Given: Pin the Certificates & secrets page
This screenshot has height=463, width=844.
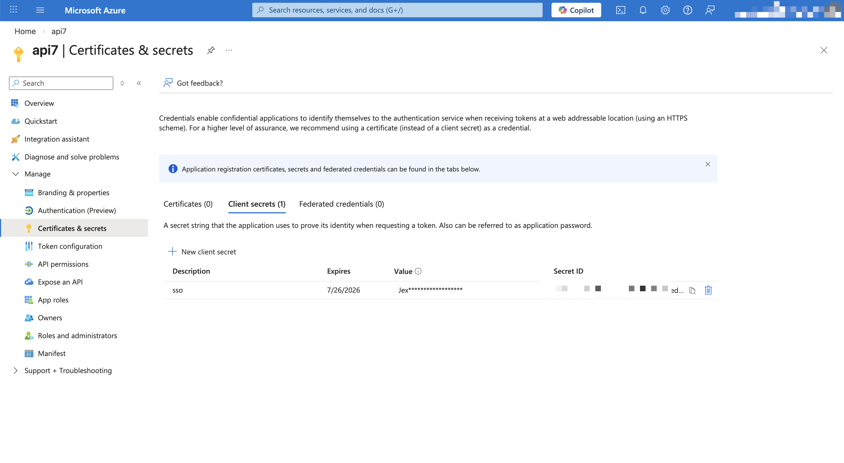Looking at the screenshot, I should (211, 50).
